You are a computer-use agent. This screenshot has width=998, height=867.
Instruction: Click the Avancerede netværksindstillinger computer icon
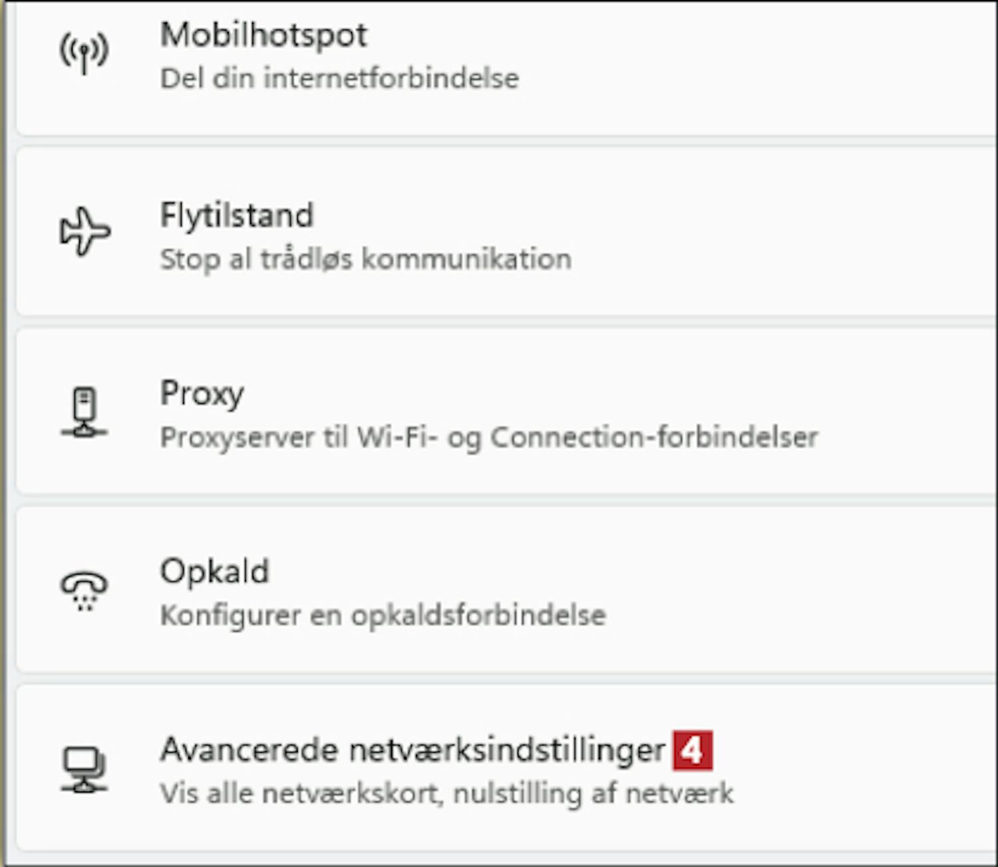pyautogui.click(x=84, y=769)
